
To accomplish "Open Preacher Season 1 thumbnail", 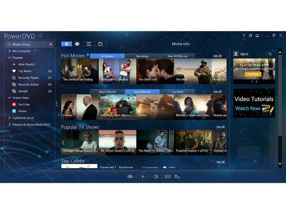I will tap(193, 143).
